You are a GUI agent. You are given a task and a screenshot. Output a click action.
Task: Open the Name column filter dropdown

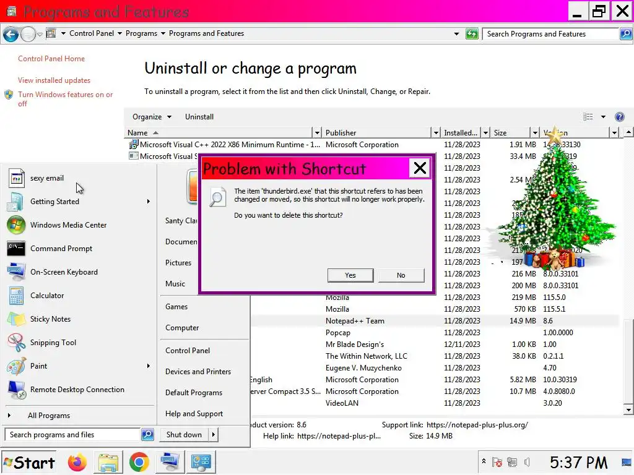tap(318, 133)
